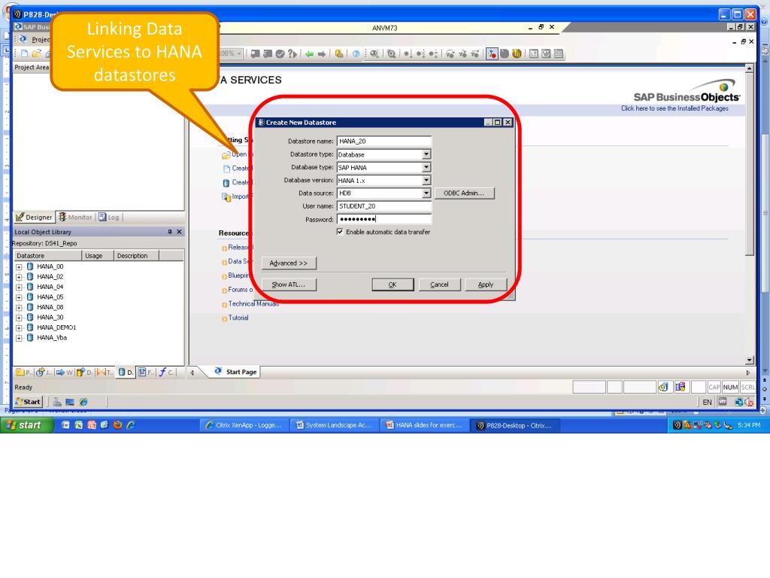Open the Data source dropdown
Image resolution: width=770 pixels, height=578 pixels.
tap(426, 193)
